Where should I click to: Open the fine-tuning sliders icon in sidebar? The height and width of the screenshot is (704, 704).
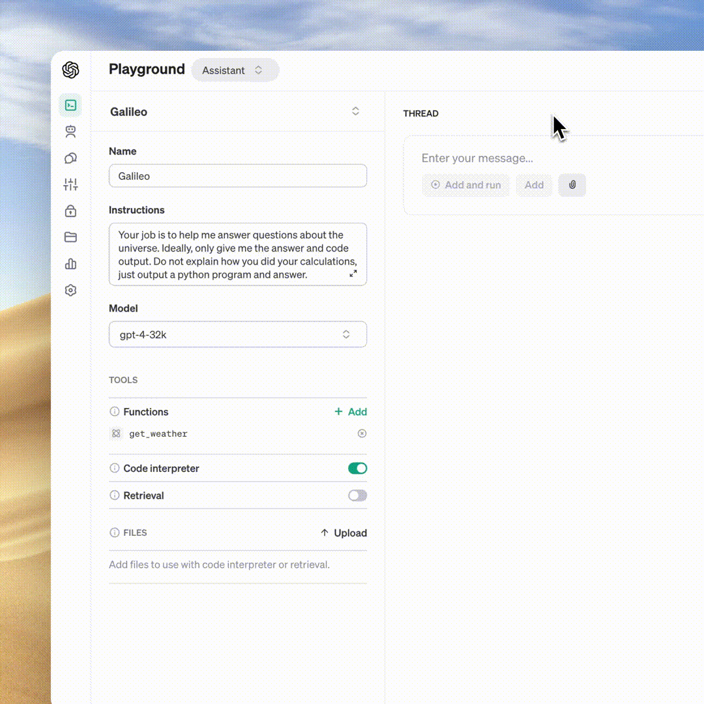point(70,184)
